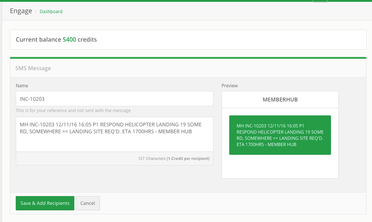Click the 1 Credit per recipient note
This screenshot has width=372, height=222.
[x=188, y=158]
